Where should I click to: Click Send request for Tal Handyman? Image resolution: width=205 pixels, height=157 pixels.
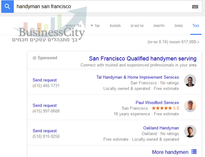click(x=45, y=80)
